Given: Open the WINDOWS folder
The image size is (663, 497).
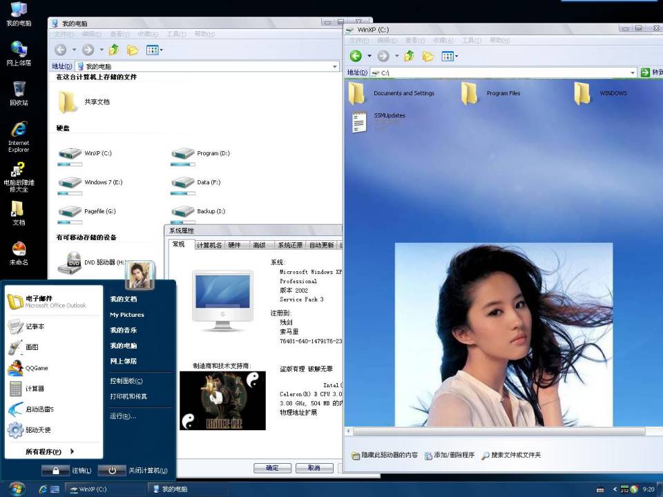Looking at the screenshot, I should click(602, 93).
